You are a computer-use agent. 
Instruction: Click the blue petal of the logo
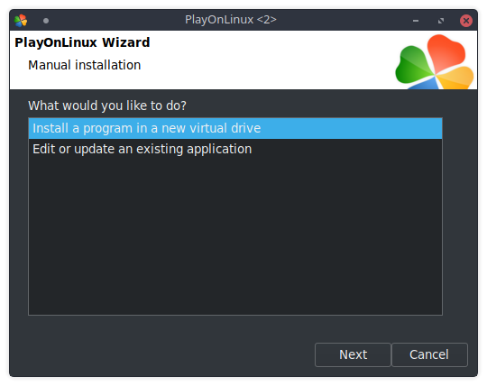click(x=423, y=84)
